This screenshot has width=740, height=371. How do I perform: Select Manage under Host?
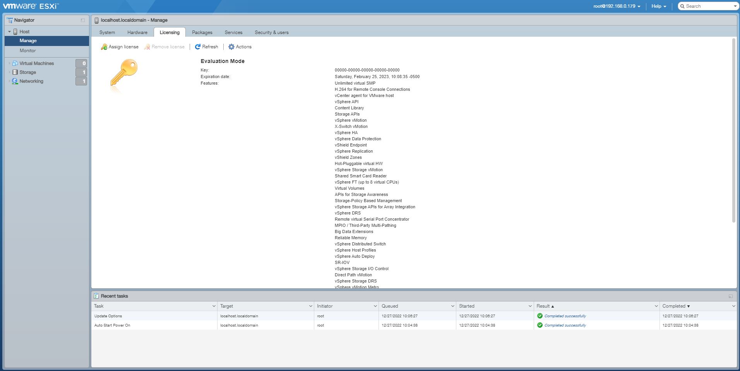tap(47, 41)
